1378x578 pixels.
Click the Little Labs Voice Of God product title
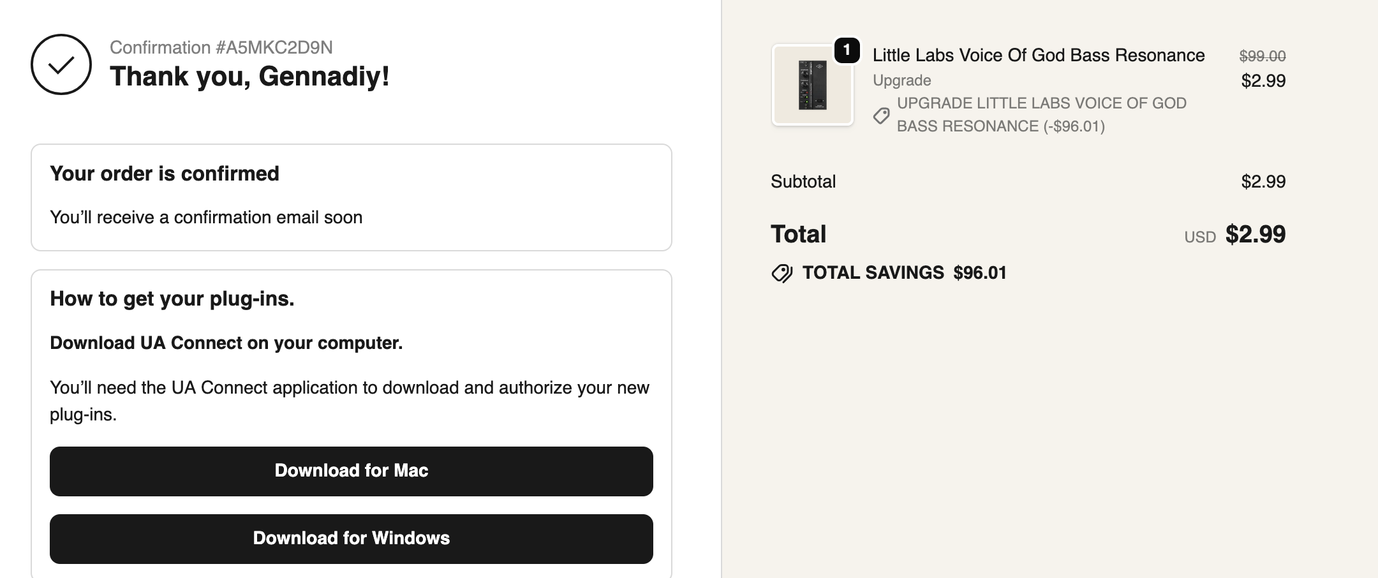[1038, 56]
